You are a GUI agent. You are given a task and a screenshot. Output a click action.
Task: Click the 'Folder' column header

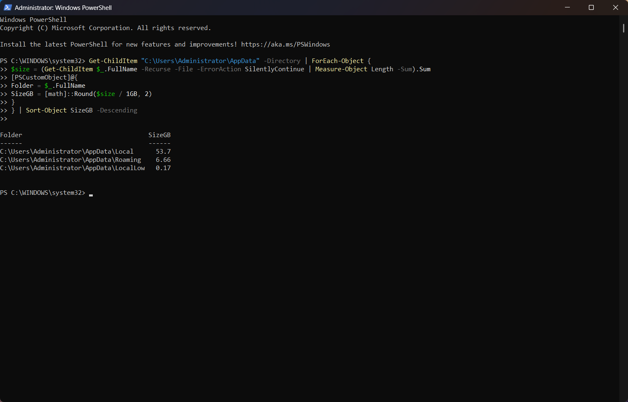11,135
